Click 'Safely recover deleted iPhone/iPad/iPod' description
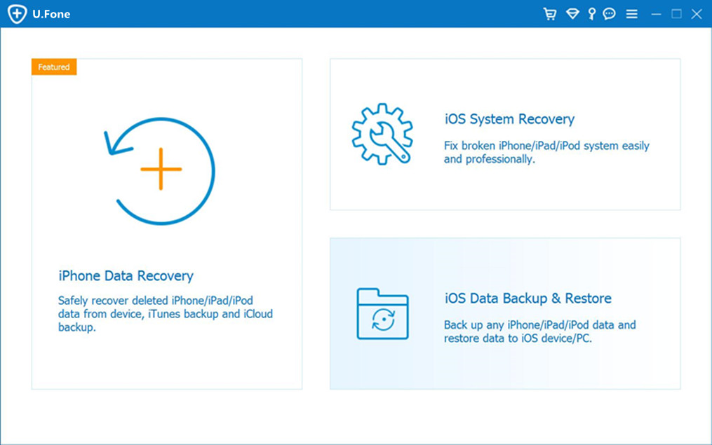 coord(166,314)
